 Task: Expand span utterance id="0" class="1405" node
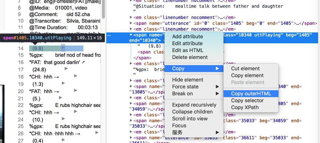tap(131, 23)
